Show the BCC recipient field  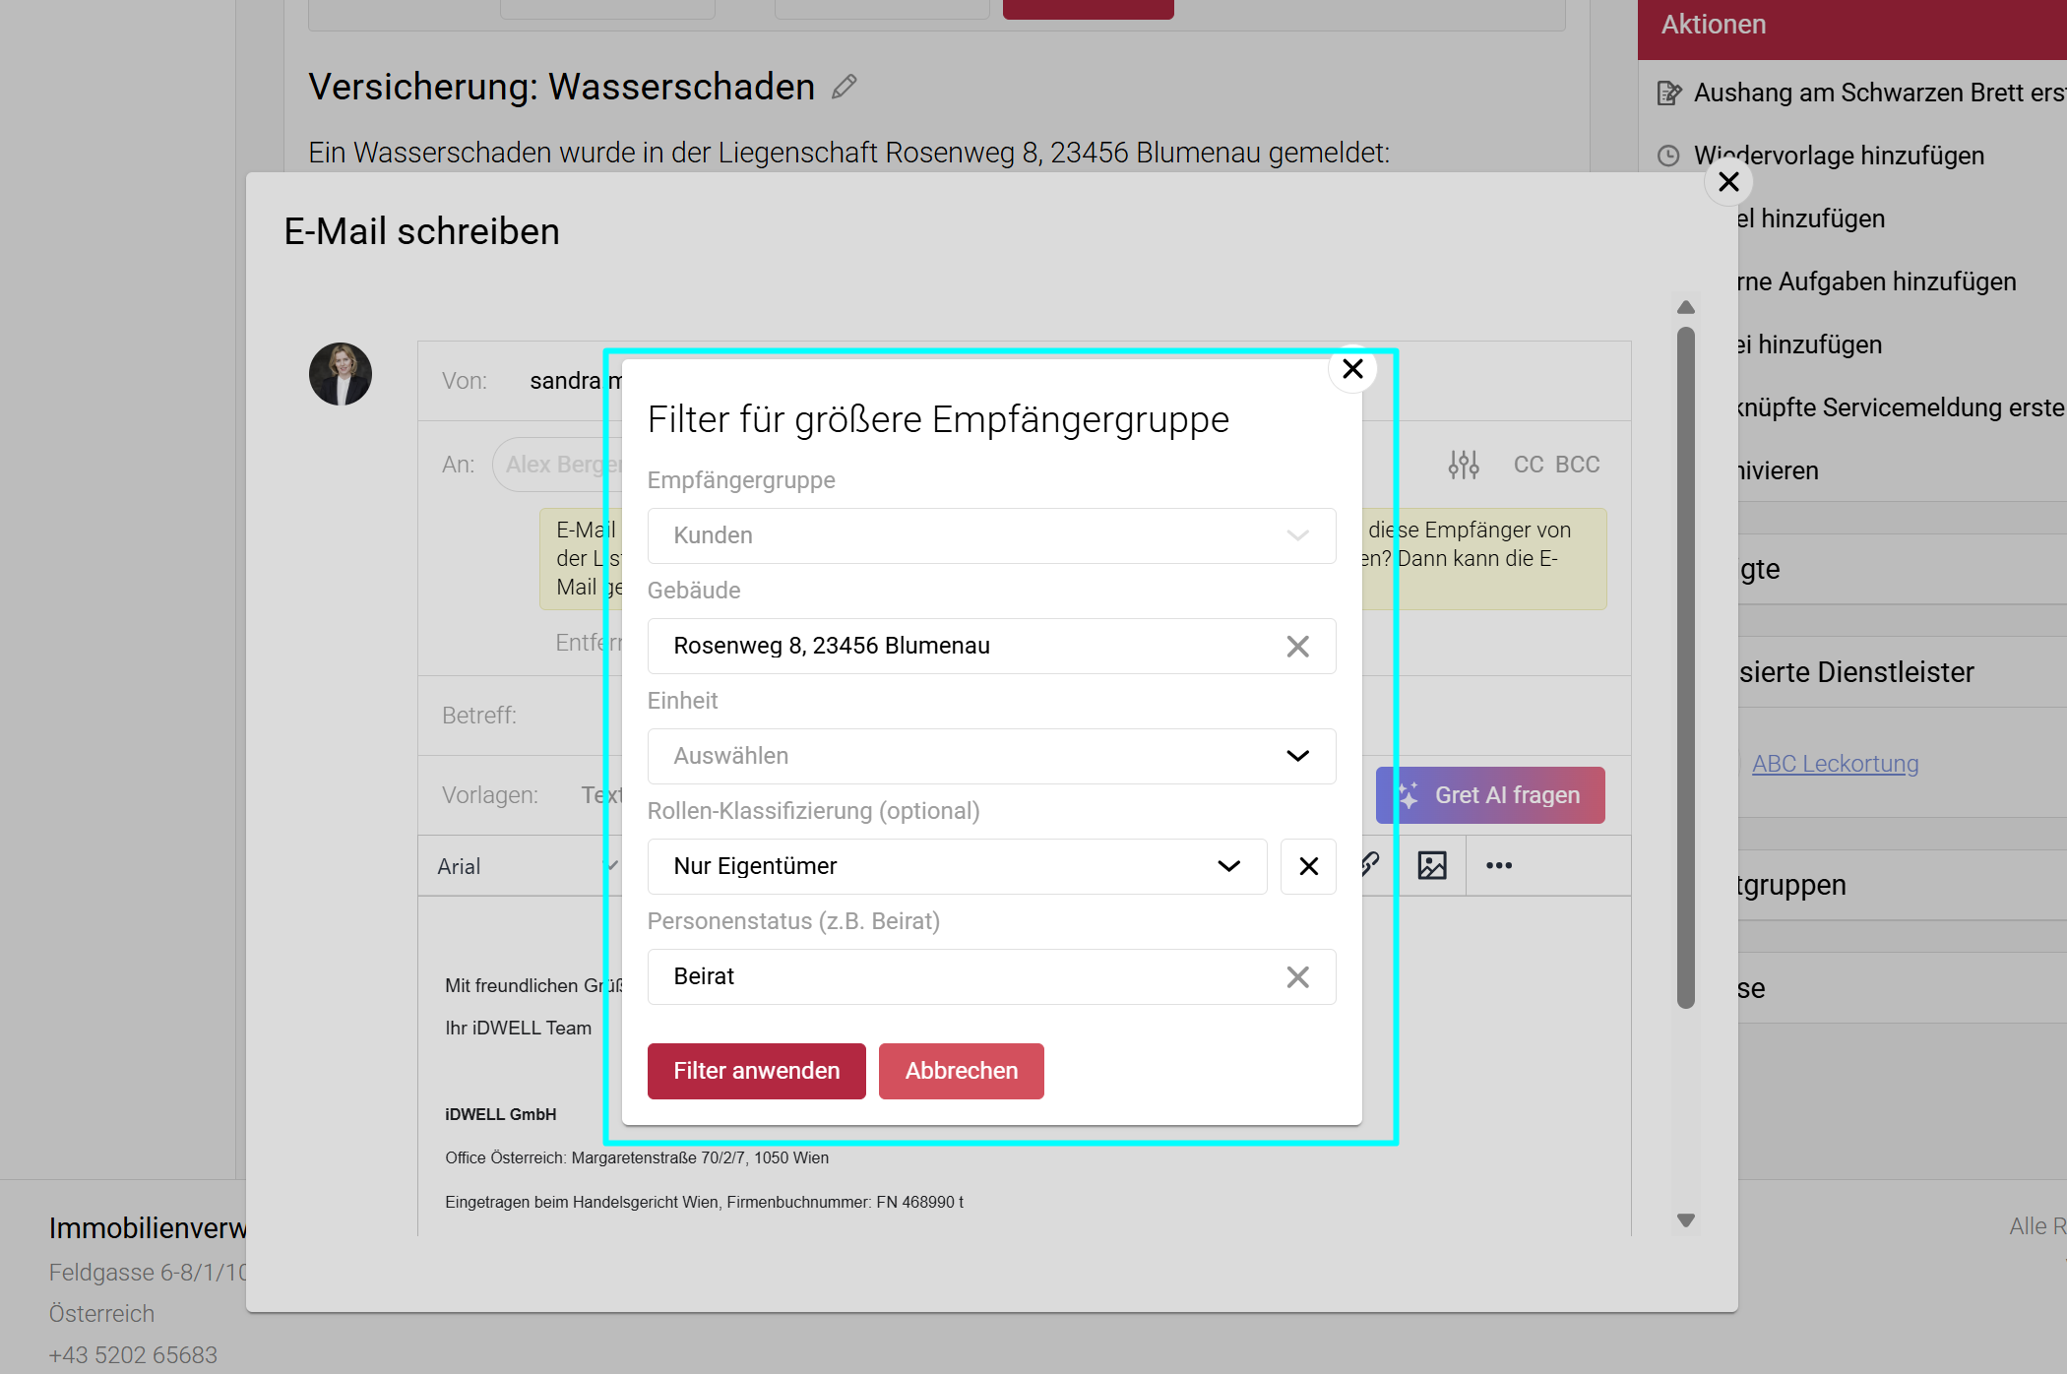[1577, 465]
